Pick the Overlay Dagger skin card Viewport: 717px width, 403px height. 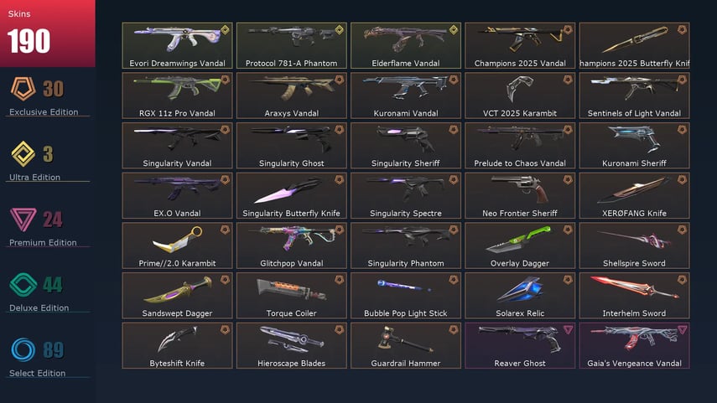(x=520, y=245)
